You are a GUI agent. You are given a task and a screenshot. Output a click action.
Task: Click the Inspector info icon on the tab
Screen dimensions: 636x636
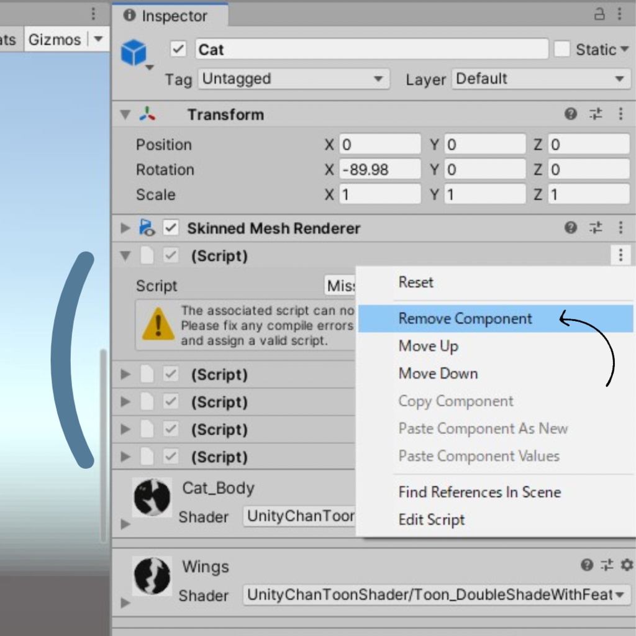129,16
